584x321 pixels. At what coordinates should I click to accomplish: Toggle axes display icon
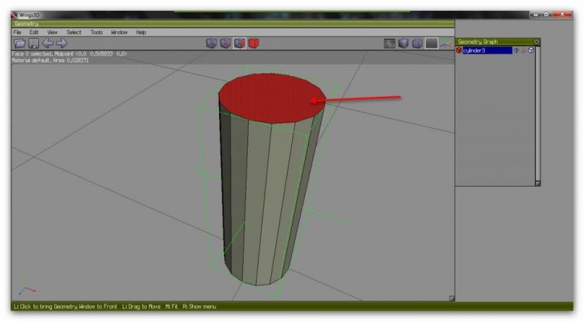pos(445,44)
